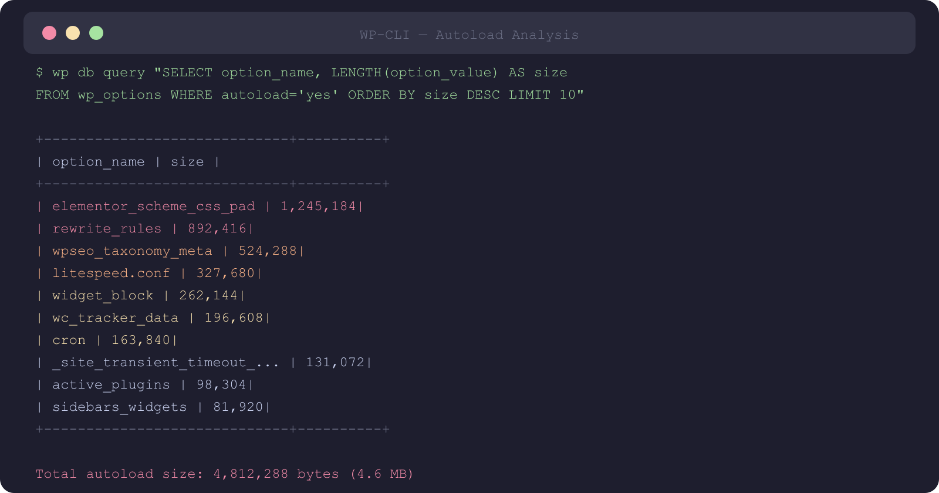The image size is (939, 493).
Task: Click the shell prompt dollar sign
Action: tap(39, 72)
